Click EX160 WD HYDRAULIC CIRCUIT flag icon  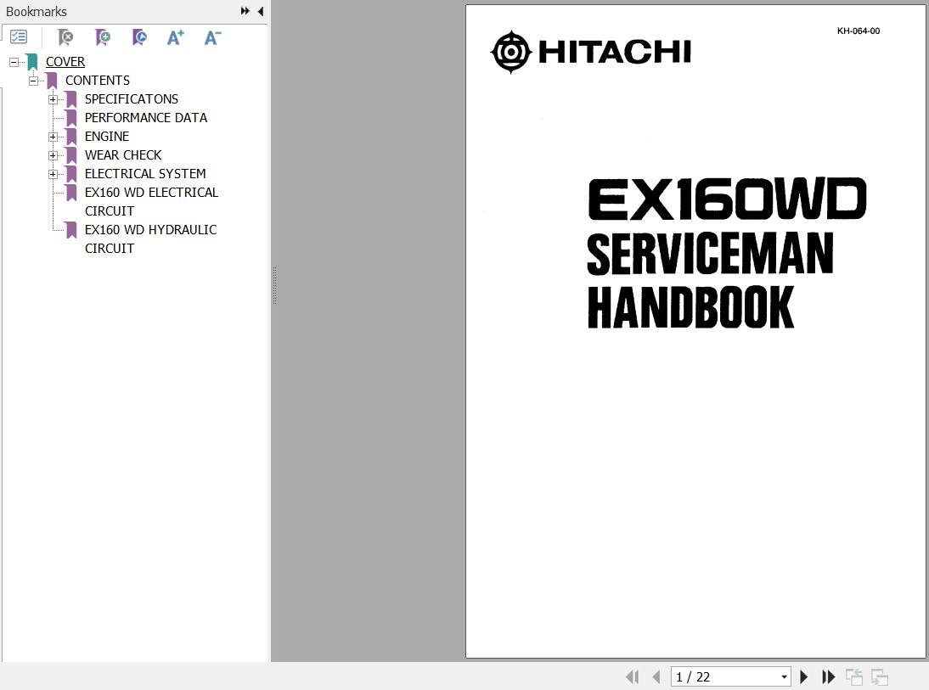pyautogui.click(x=71, y=230)
